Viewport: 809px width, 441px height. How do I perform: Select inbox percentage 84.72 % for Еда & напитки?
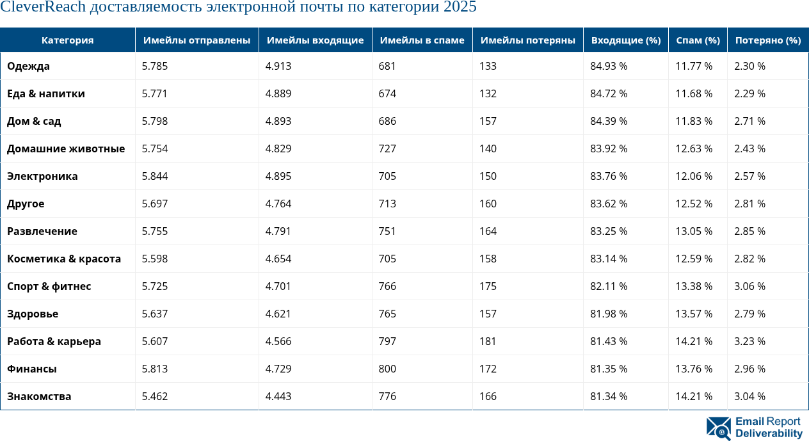coord(609,93)
